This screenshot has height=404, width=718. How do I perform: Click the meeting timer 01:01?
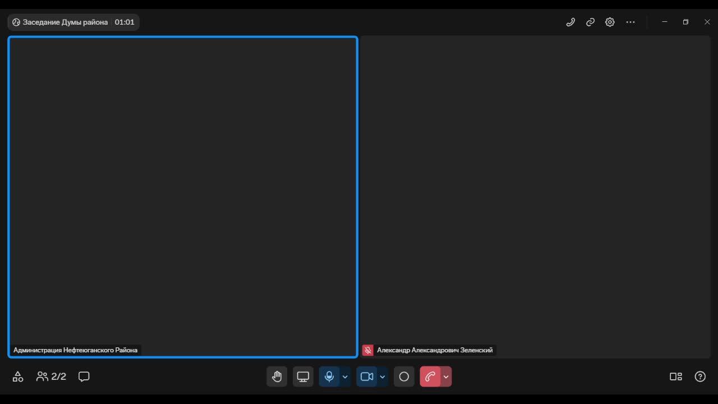pos(125,22)
